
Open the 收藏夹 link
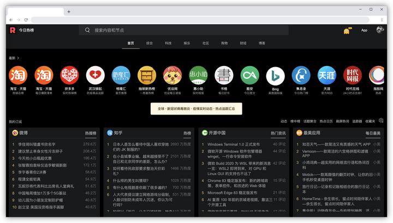click(x=370, y=122)
